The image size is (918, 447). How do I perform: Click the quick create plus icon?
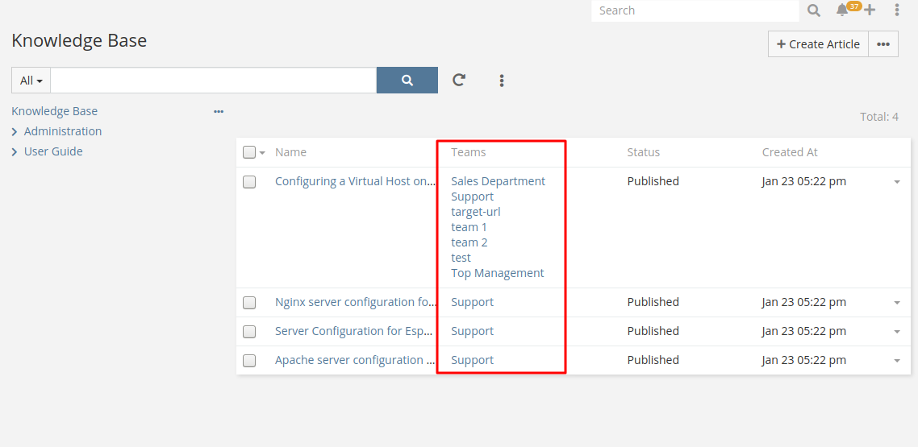tap(870, 10)
